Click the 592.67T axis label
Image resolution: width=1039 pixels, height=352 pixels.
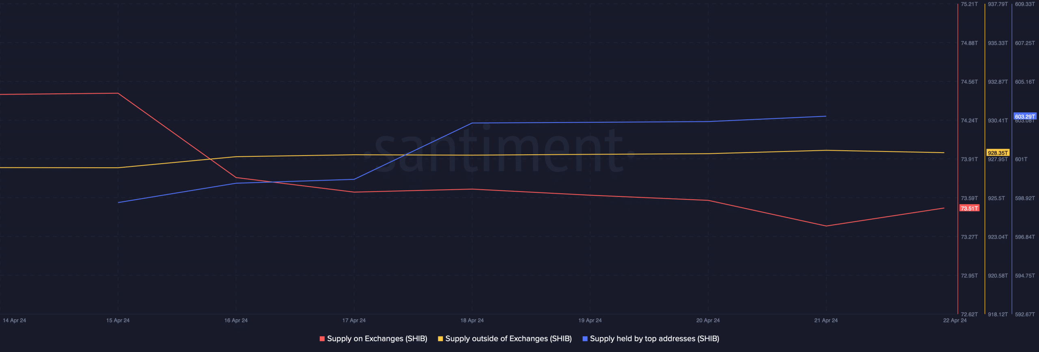point(1025,314)
